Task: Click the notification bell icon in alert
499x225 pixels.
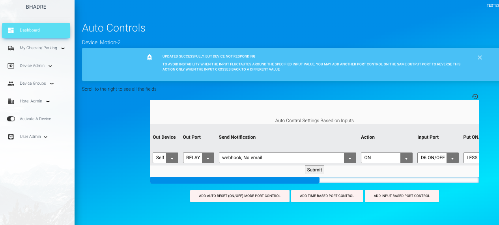Action: point(150,57)
